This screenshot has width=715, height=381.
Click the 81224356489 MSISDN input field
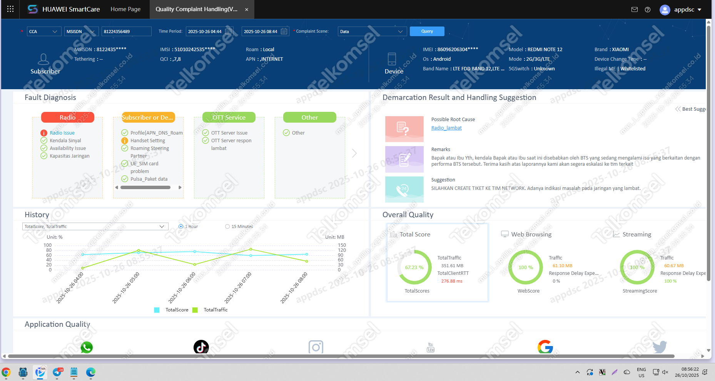pyautogui.click(x=127, y=32)
